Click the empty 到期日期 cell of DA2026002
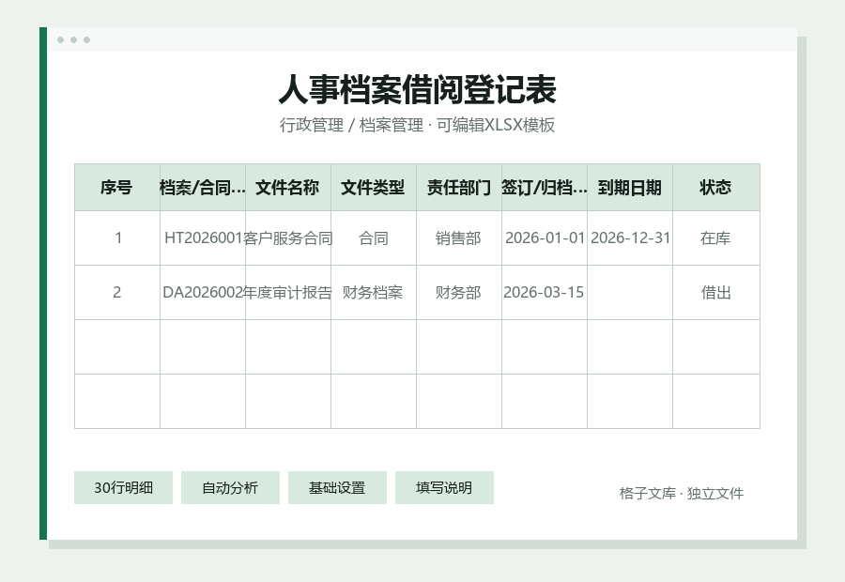 coord(629,293)
